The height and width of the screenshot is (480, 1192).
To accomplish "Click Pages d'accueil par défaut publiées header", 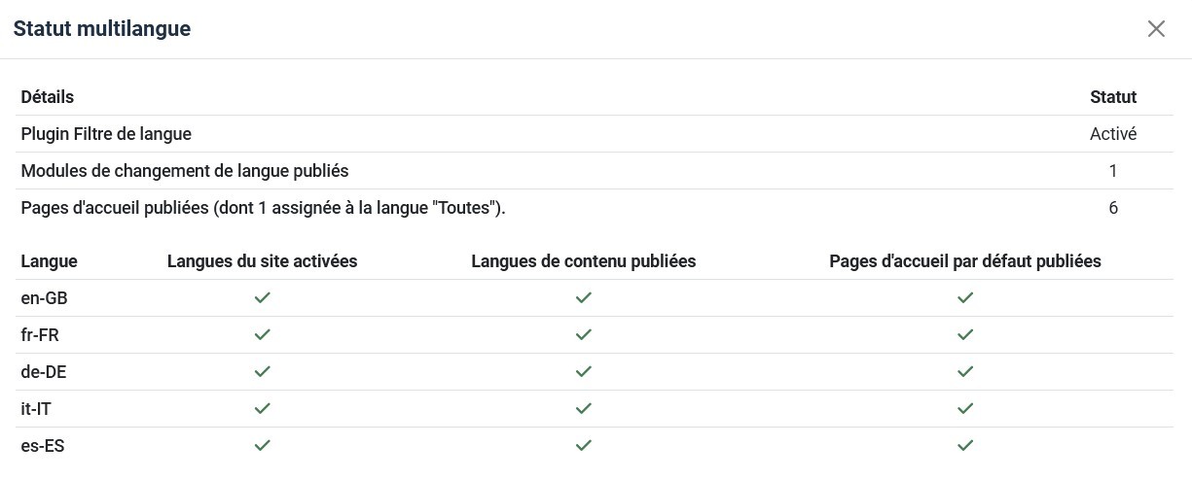I will pos(965,261).
